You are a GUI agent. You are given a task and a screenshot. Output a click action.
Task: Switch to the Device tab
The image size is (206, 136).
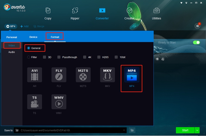pyautogui.click(x=33, y=37)
